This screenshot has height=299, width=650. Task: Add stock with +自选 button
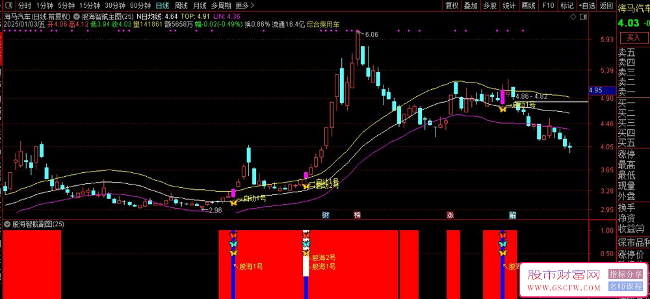[x=586, y=5]
